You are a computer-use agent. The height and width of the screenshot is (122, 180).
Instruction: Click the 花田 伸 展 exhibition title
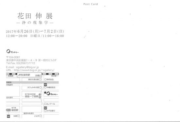[35, 16]
